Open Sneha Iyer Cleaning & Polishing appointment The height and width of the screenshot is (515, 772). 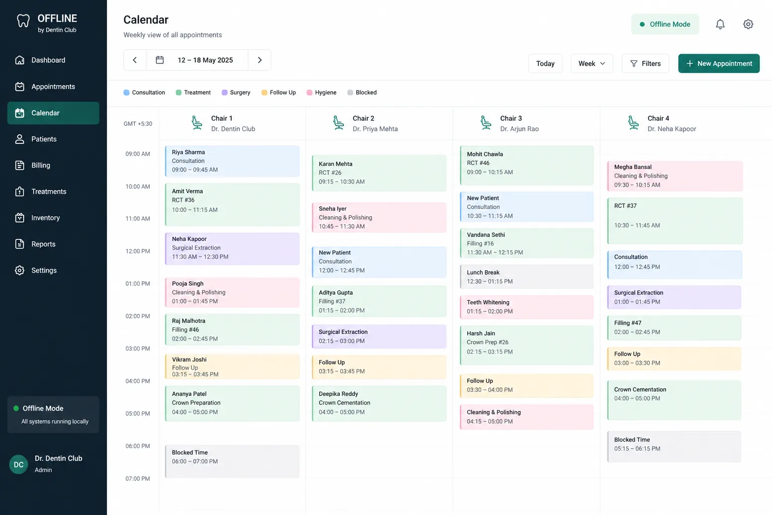379,217
